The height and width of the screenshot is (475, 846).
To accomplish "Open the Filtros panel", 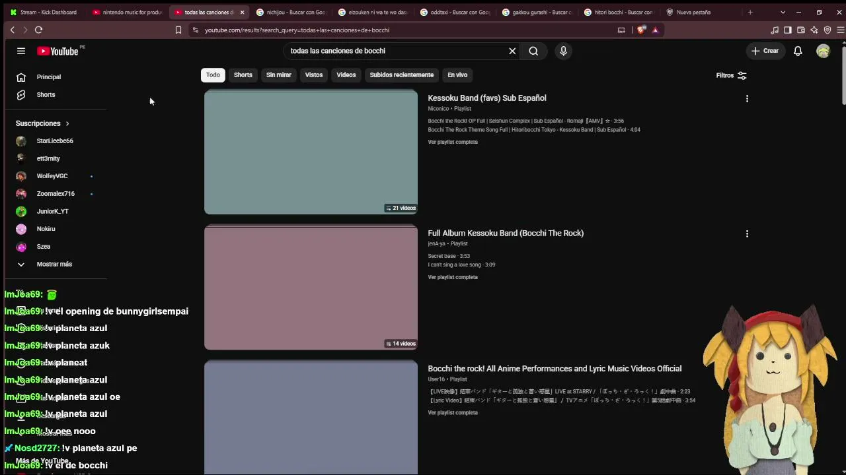I will tap(732, 75).
